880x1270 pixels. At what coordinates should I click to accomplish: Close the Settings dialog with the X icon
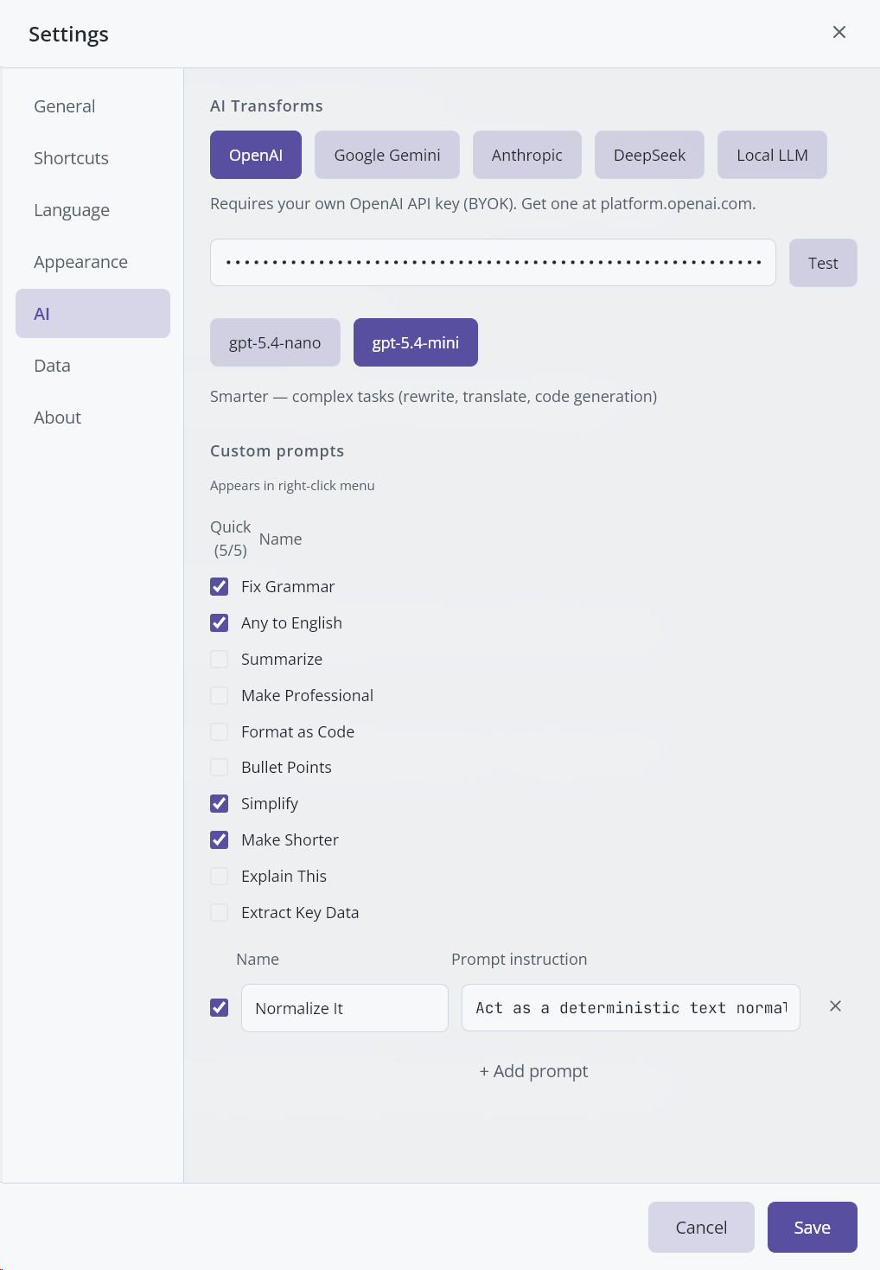pyautogui.click(x=839, y=32)
